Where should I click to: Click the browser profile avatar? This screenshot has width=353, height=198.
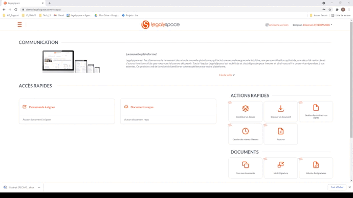pyautogui.click(x=343, y=9)
